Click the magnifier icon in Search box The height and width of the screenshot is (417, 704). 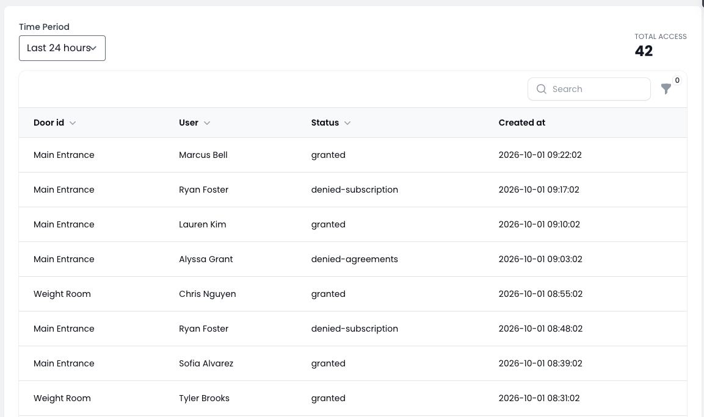542,89
